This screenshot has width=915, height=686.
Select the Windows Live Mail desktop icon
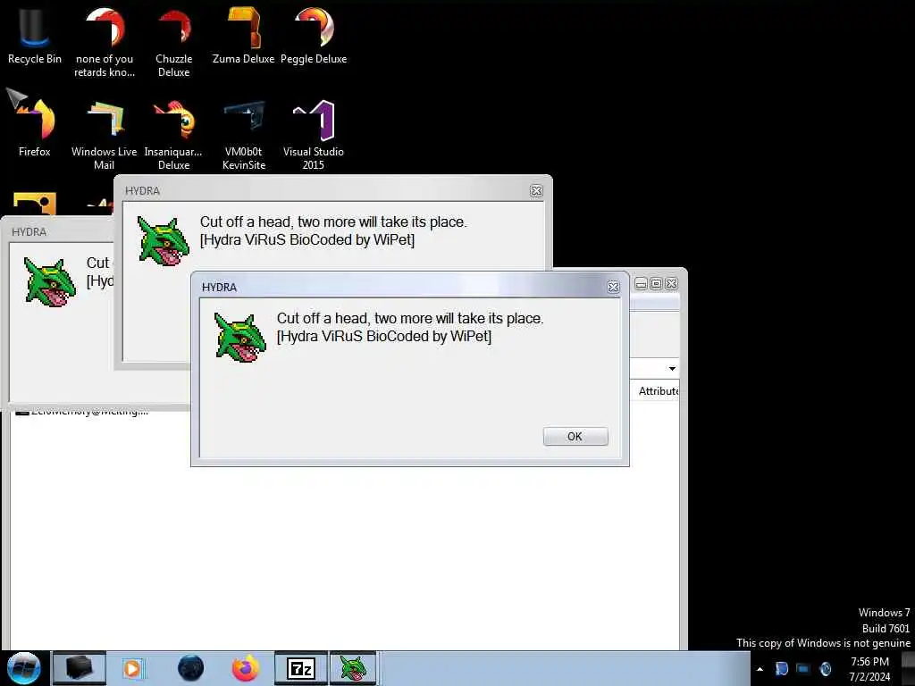pos(105,136)
